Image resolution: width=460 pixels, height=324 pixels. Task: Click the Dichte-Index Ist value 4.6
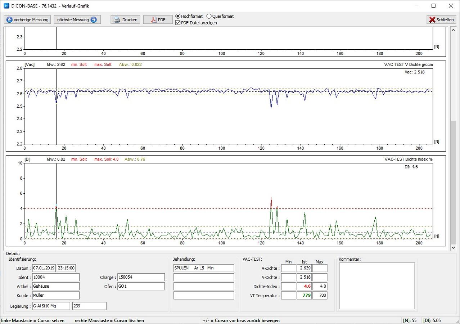pyautogui.click(x=304, y=286)
